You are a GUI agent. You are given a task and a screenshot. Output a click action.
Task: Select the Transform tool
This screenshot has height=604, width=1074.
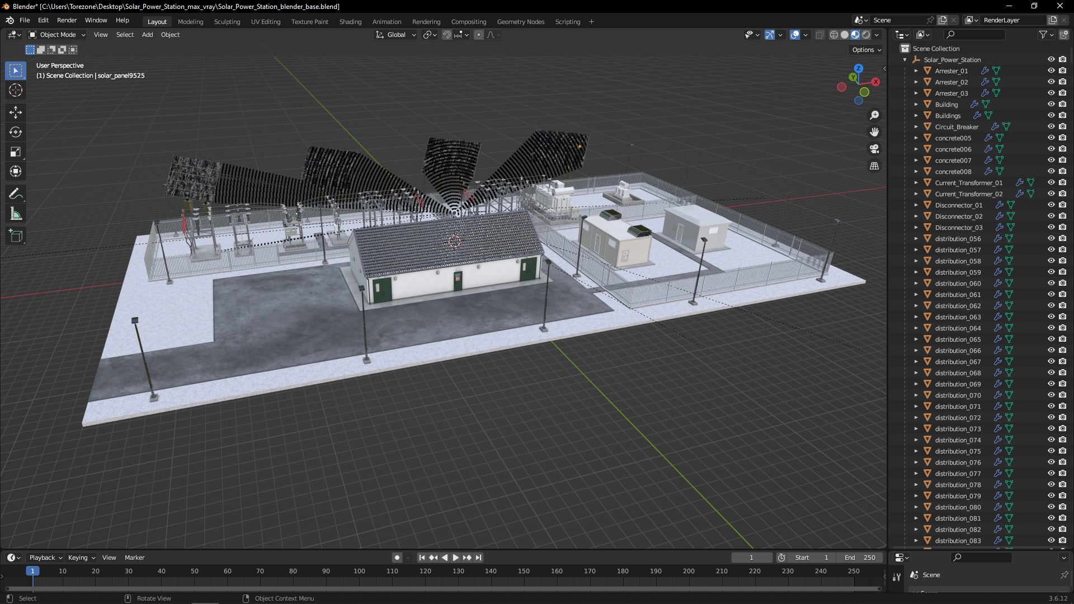coord(16,171)
